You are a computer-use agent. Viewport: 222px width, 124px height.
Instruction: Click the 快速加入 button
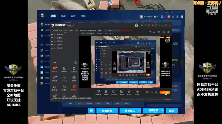[130, 111]
